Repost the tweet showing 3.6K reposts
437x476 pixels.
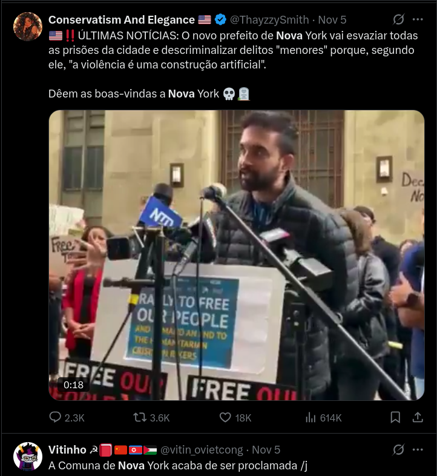140,417
